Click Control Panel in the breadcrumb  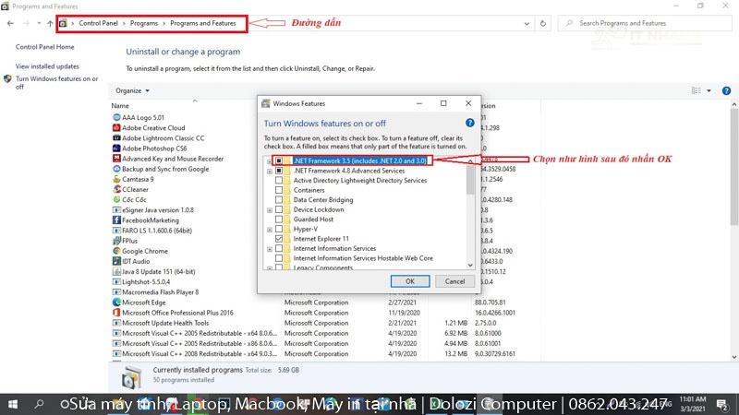click(x=98, y=23)
